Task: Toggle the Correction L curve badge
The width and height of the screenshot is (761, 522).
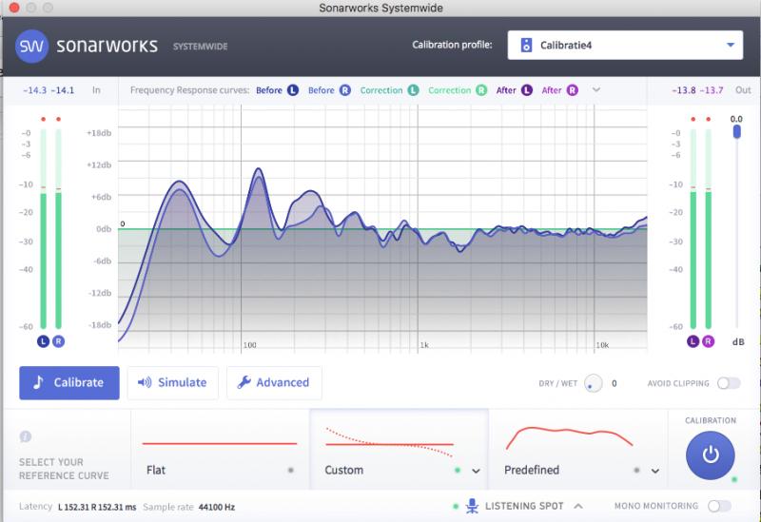Action: tap(413, 90)
